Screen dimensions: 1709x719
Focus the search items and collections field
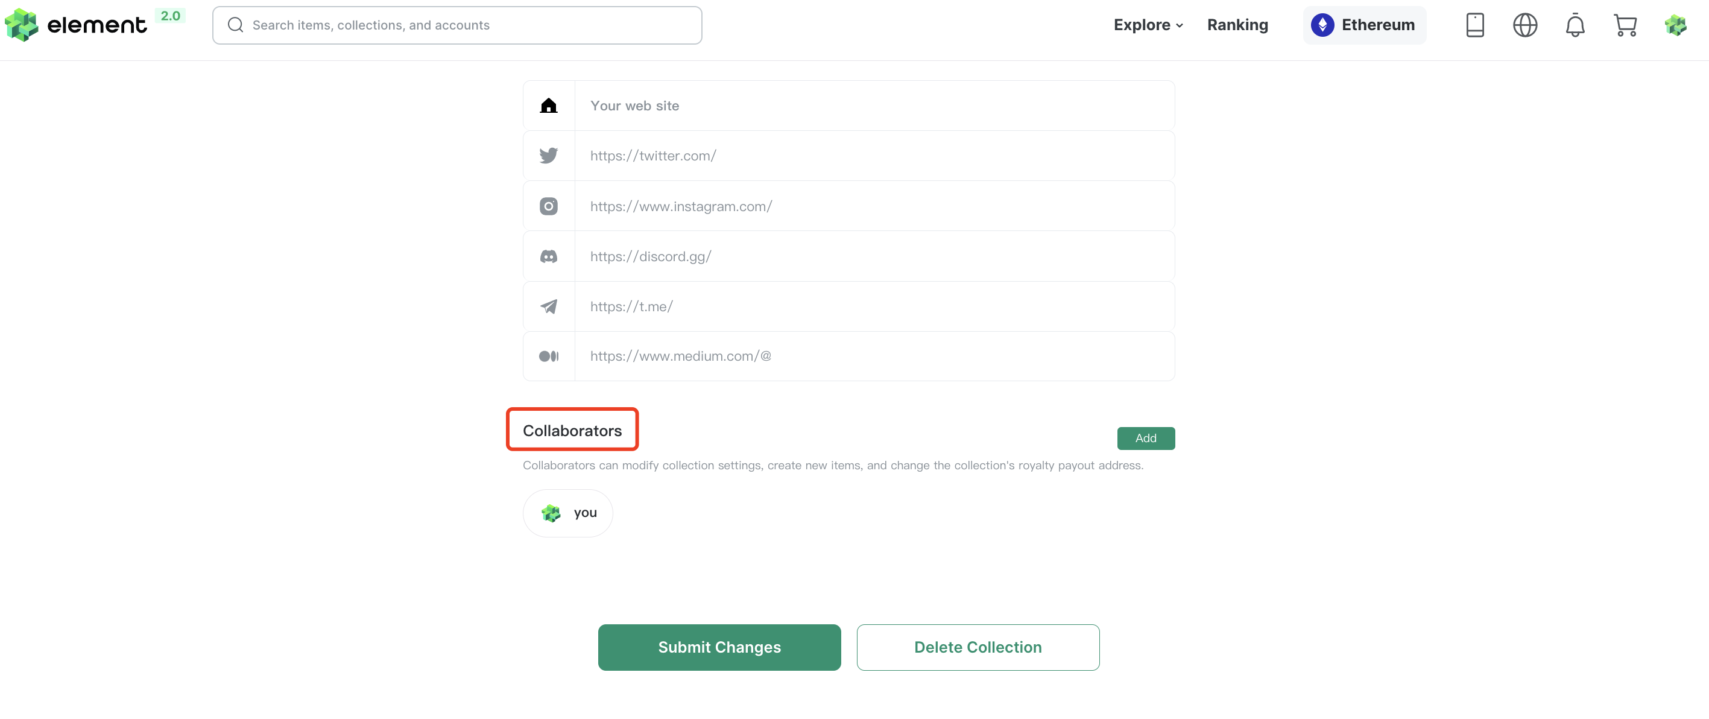457,25
